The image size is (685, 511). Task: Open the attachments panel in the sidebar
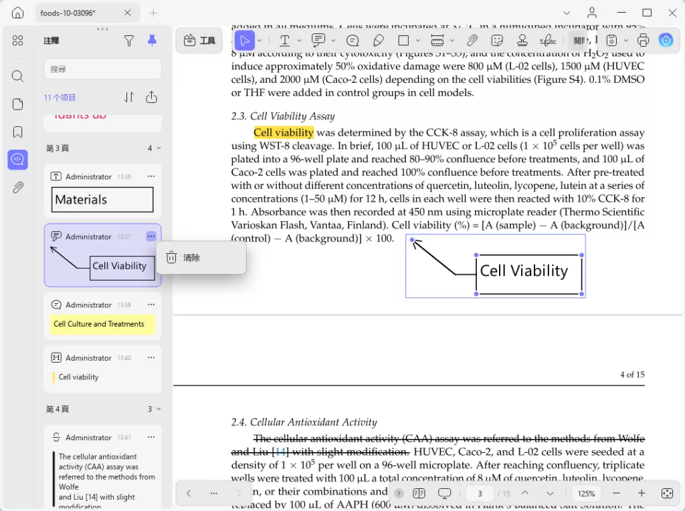[x=17, y=188]
